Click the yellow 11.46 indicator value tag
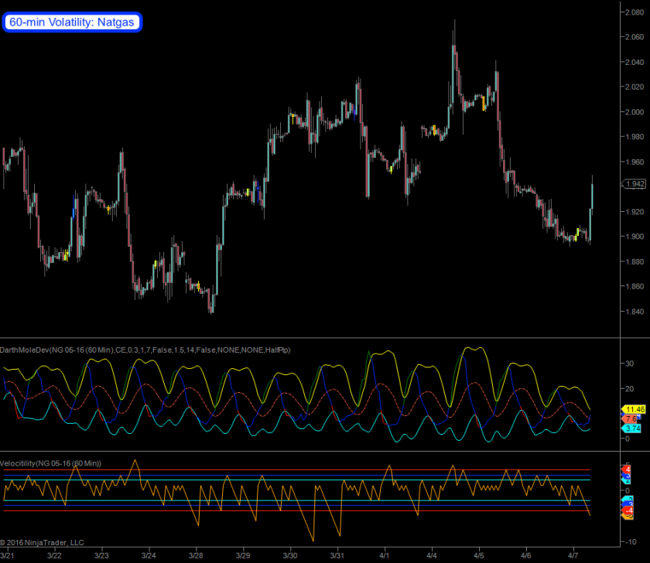The width and height of the screenshot is (650, 563). pos(635,408)
